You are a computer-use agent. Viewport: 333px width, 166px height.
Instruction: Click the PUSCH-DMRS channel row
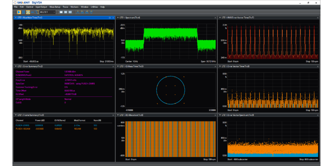coord(22,125)
